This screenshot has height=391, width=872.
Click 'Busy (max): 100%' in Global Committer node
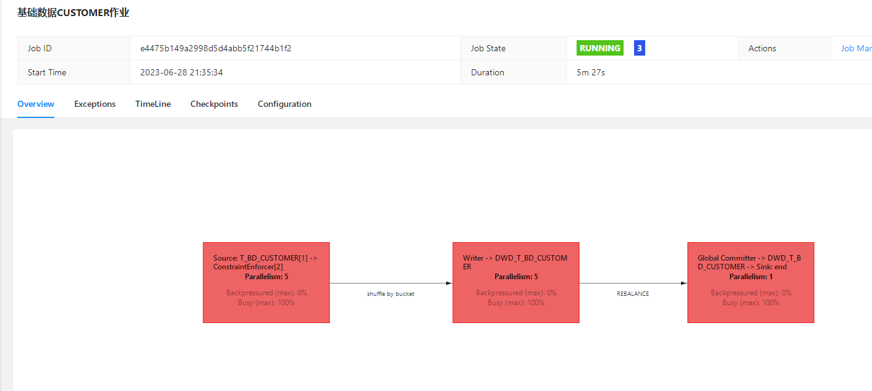(751, 303)
